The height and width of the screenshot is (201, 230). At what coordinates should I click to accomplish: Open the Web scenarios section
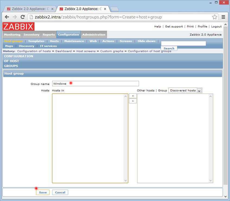pyautogui.click(x=93, y=41)
